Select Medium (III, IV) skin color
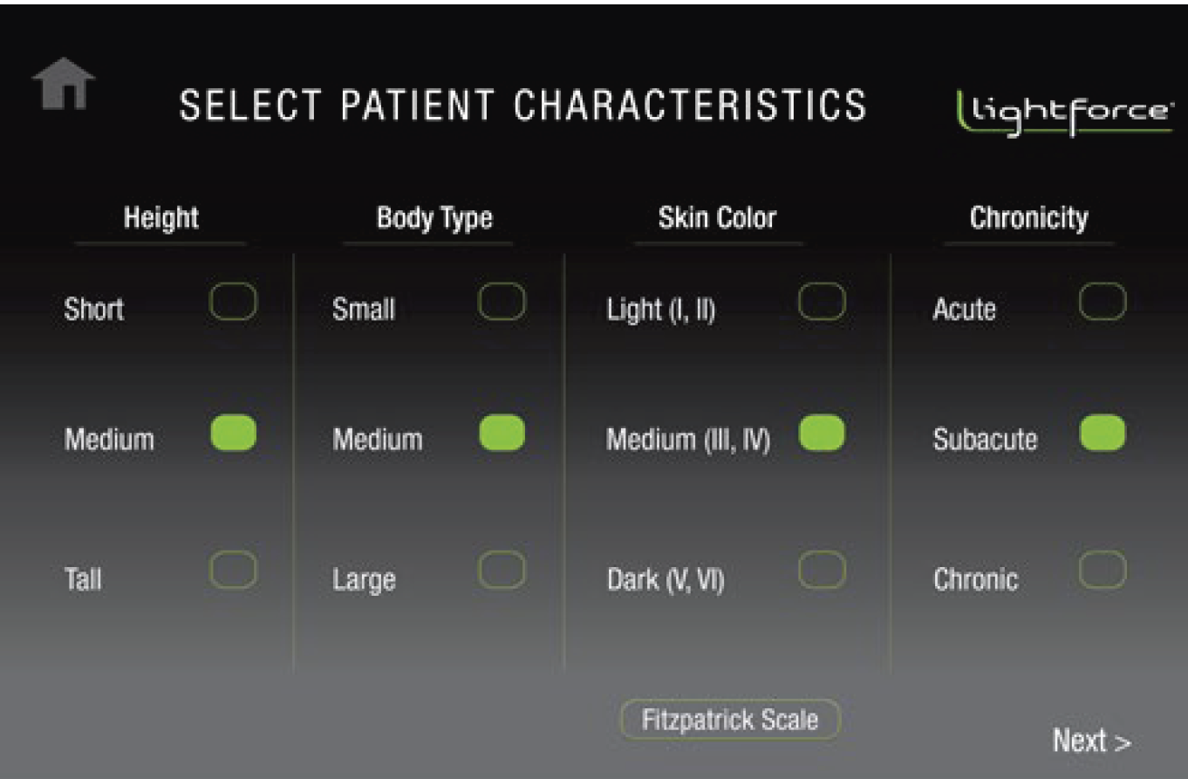The height and width of the screenshot is (779, 1188). (822, 434)
